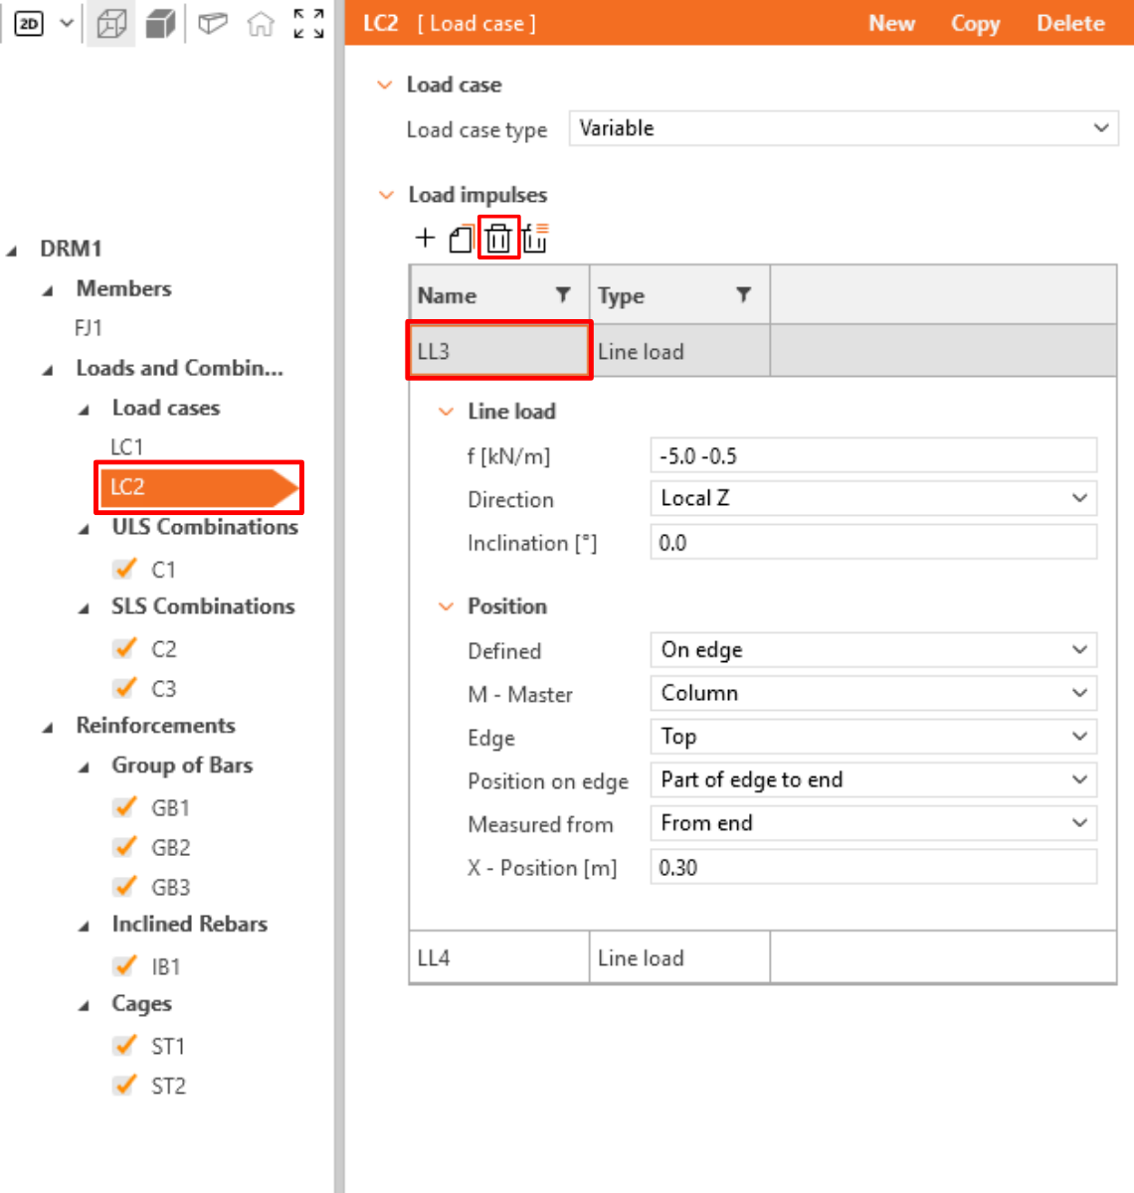Collapse the Inclined Rebars node

(84, 927)
